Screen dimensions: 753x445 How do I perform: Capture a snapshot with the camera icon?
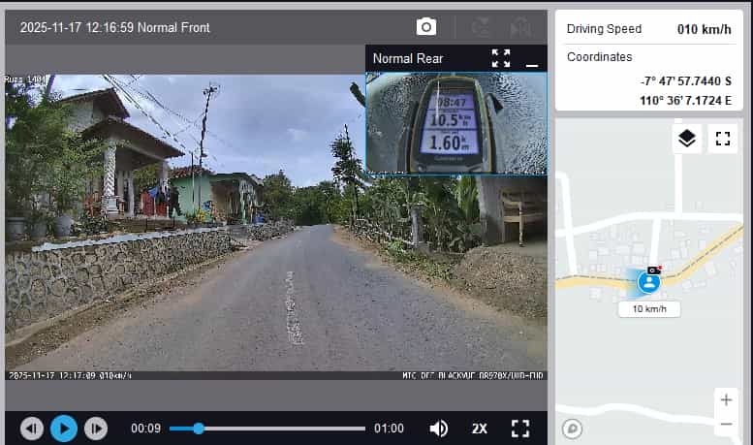[426, 27]
